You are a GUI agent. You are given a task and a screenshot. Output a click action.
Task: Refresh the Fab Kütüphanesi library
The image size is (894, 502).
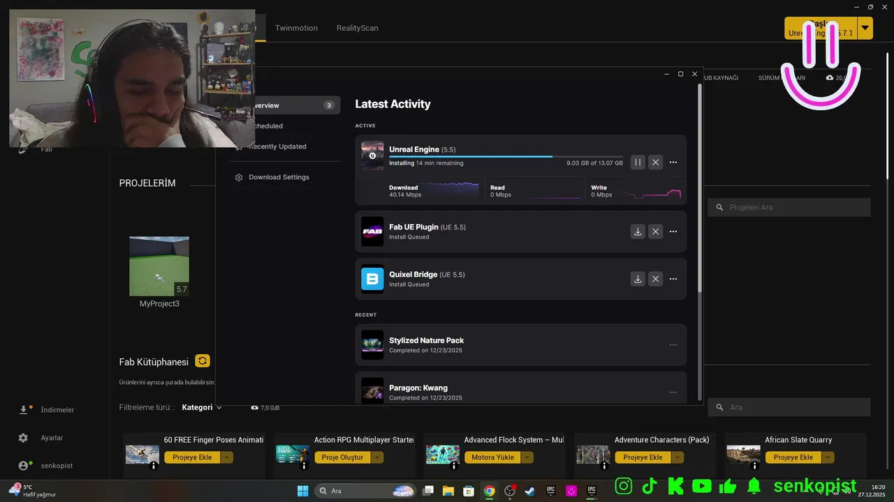point(203,360)
